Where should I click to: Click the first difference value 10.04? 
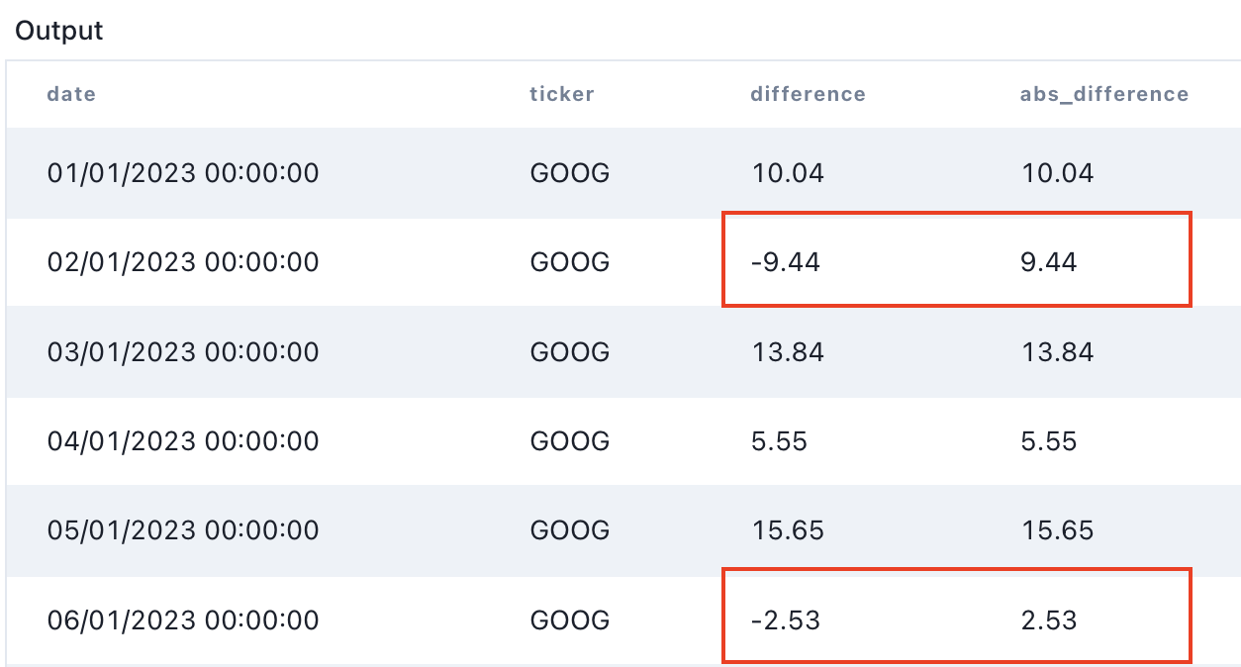tap(787, 174)
